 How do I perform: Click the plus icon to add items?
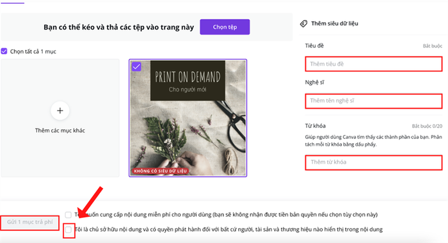[x=60, y=111]
